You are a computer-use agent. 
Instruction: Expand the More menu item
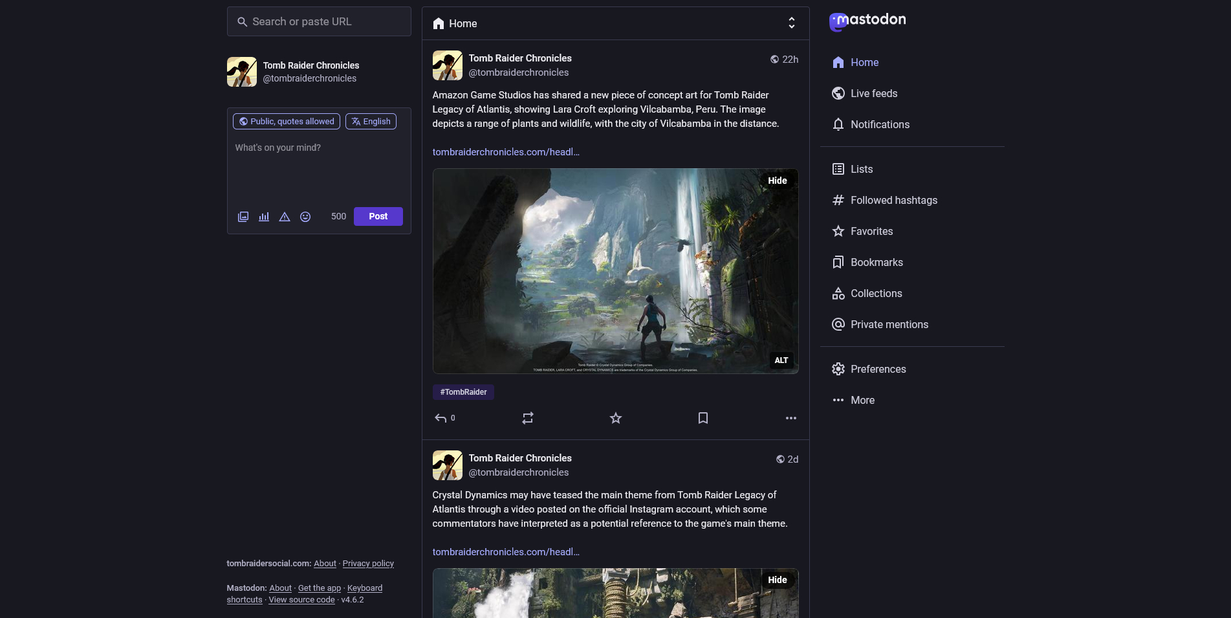(853, 400)
